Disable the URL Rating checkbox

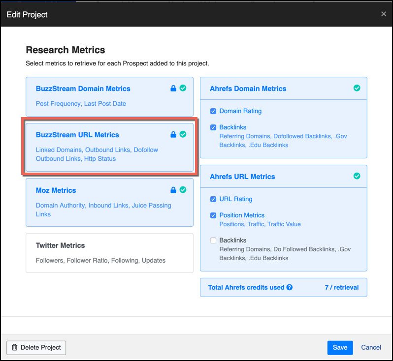click(213, 199)
